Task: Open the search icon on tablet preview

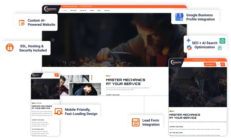Action: coord(218,64)
